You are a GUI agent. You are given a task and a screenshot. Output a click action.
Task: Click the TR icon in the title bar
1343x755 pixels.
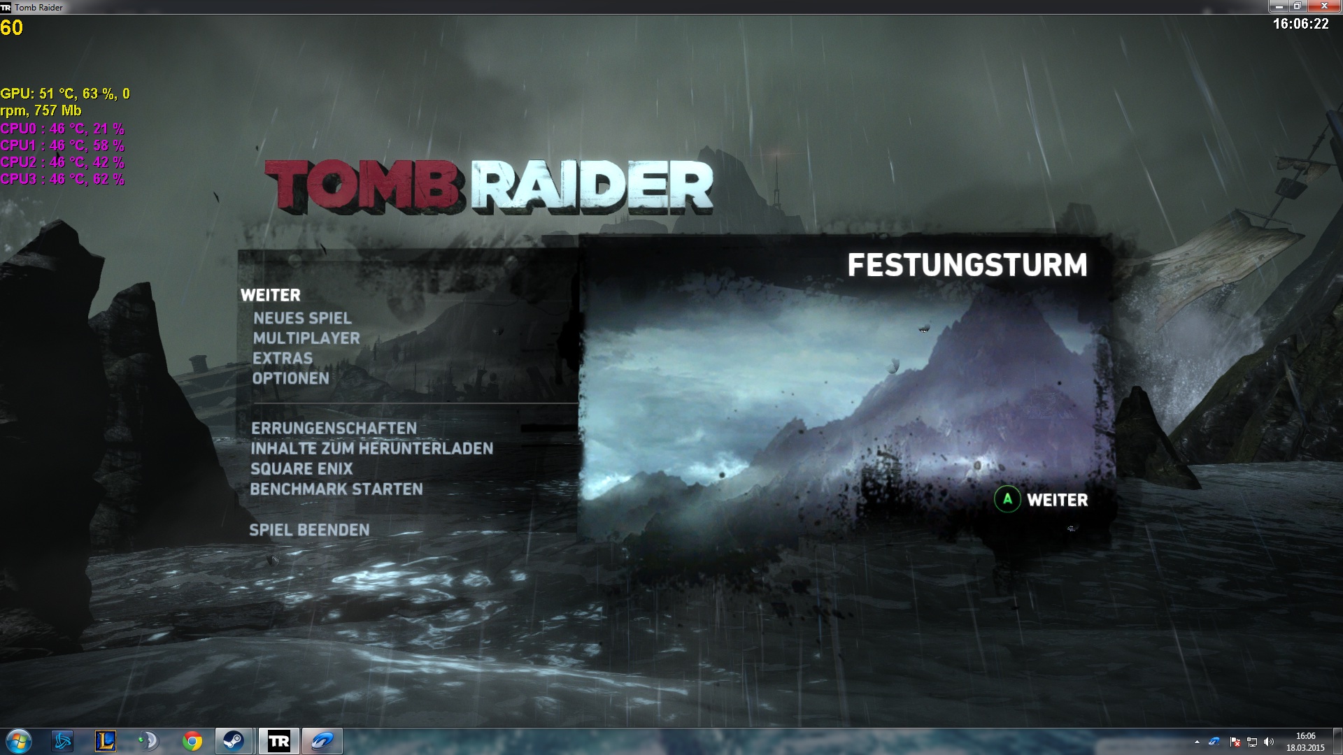click(6, 8)
